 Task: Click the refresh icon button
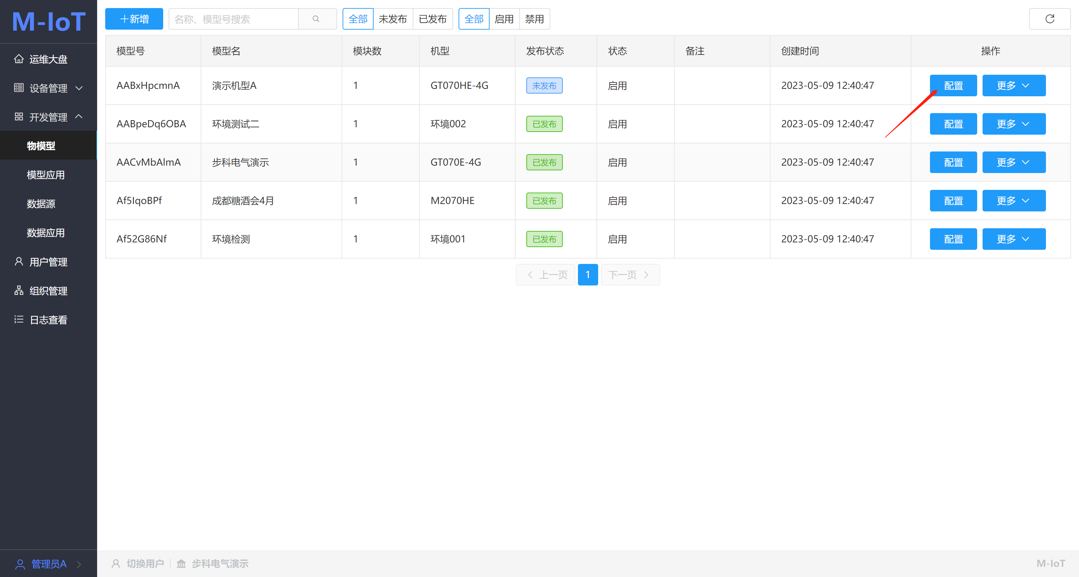[x=1050, y=19]
